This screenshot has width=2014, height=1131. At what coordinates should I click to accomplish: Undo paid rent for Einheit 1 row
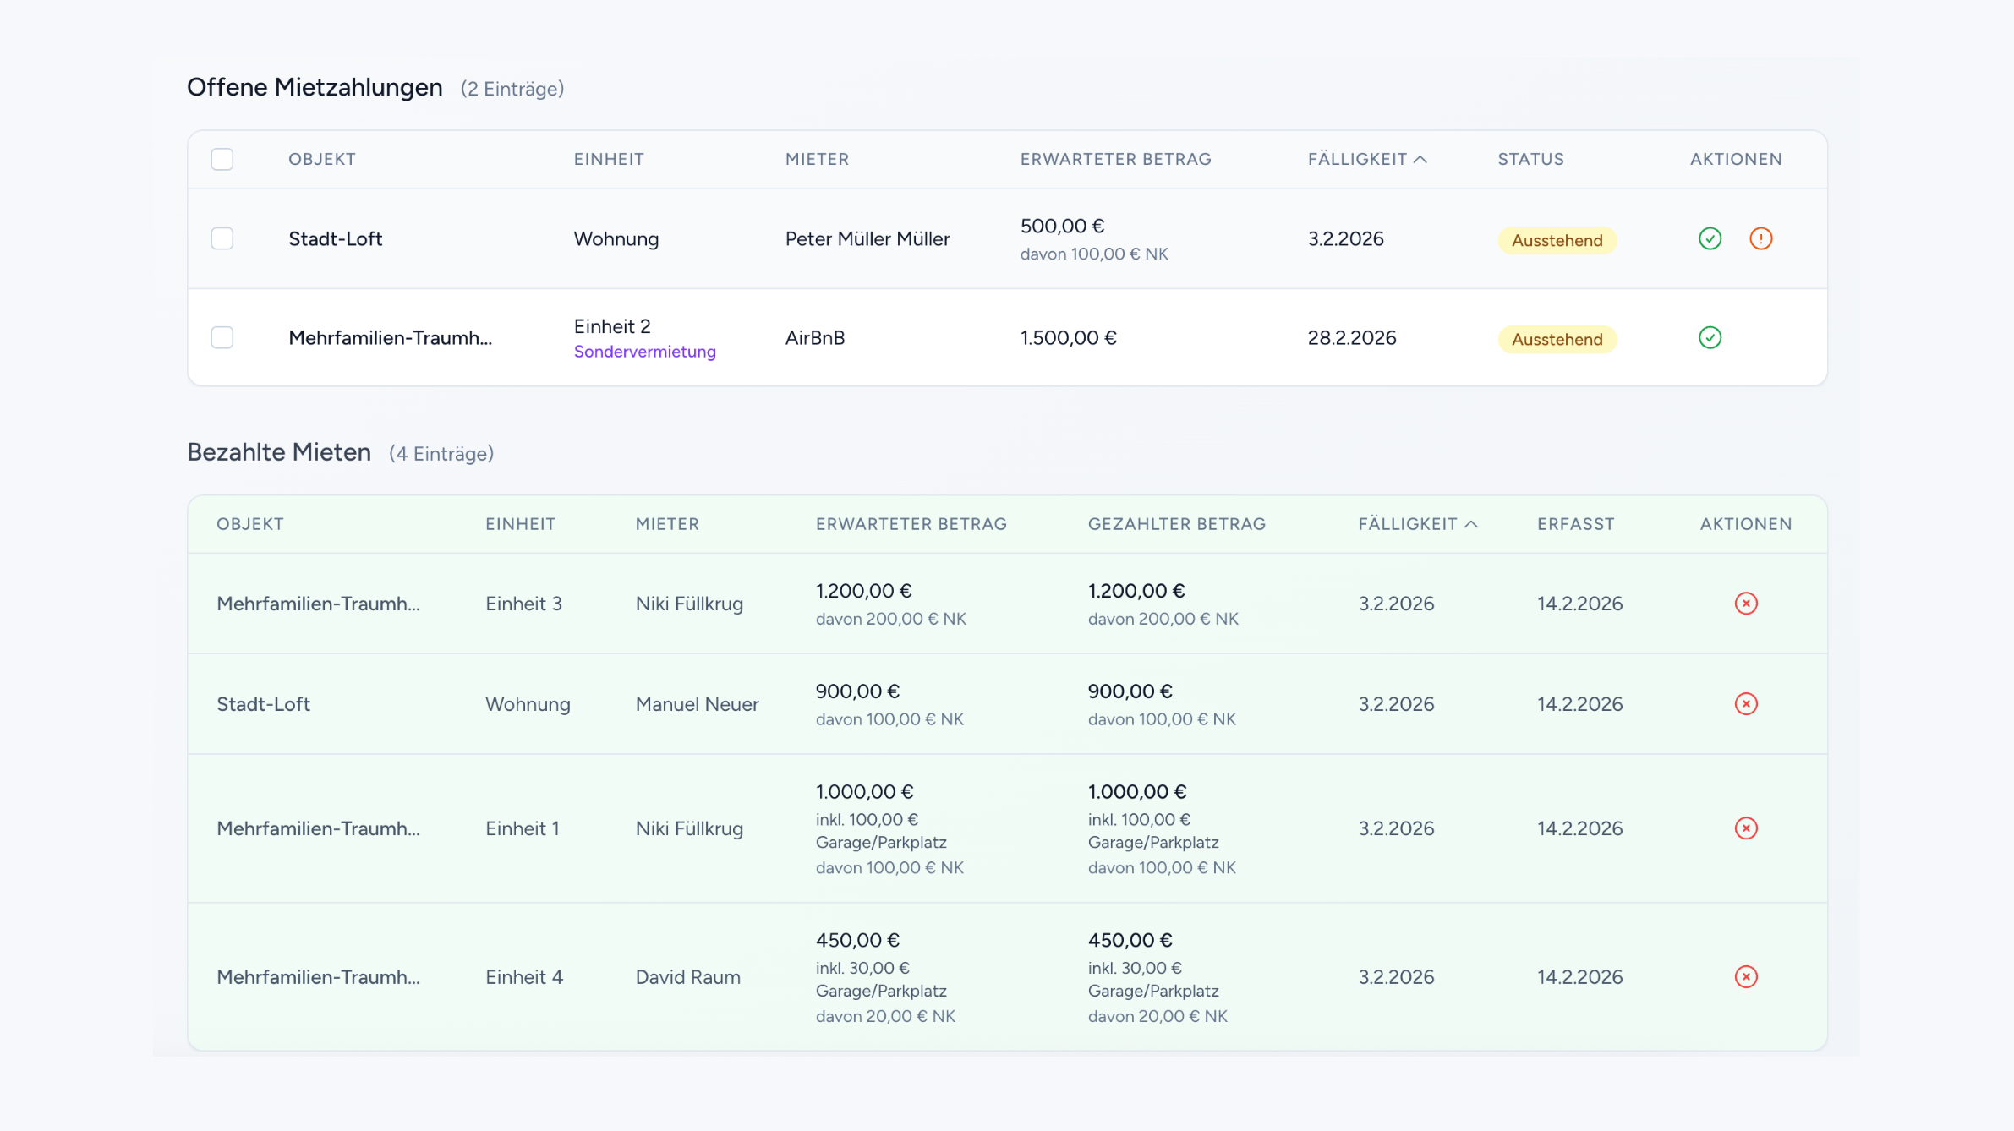pos(1746,828)
